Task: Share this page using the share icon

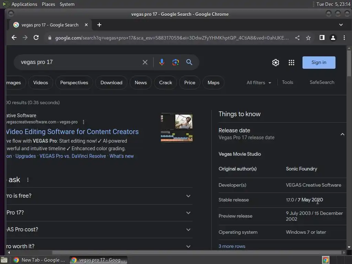Action: point(297,38)
